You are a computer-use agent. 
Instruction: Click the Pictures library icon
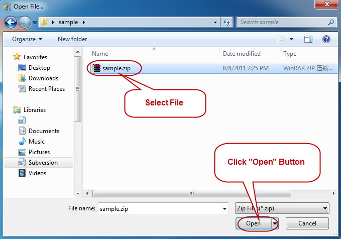(22, 152)
